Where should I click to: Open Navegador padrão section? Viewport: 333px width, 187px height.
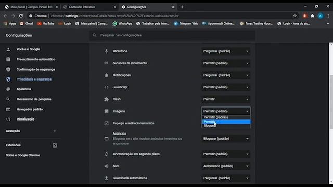(30, 109)
